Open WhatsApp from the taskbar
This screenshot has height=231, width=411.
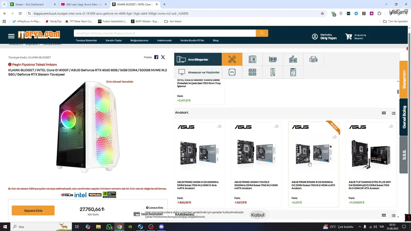[x=109, y=227]
